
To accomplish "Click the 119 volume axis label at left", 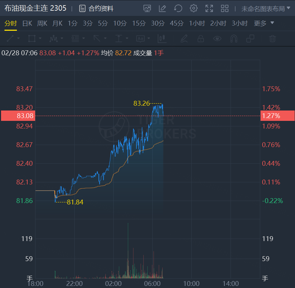I will point(27,239).
